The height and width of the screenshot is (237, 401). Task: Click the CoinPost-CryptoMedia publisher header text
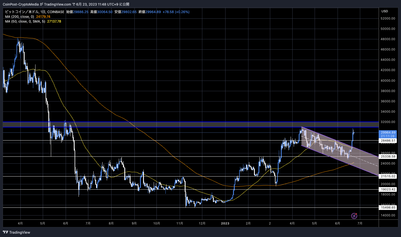coord(21,4)
